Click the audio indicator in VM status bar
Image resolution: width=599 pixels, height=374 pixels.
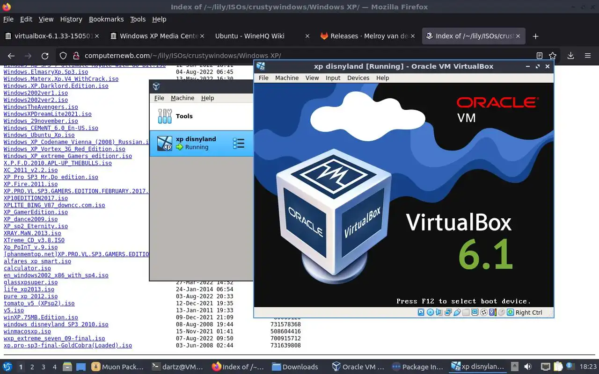(x=439, y=312)
